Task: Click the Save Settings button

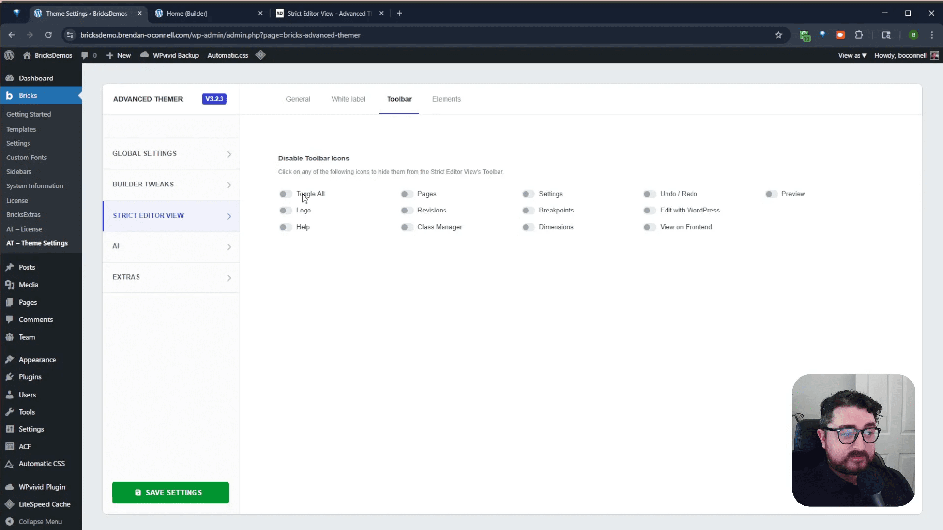Action: pyautogui.click(x=170, y=492)
